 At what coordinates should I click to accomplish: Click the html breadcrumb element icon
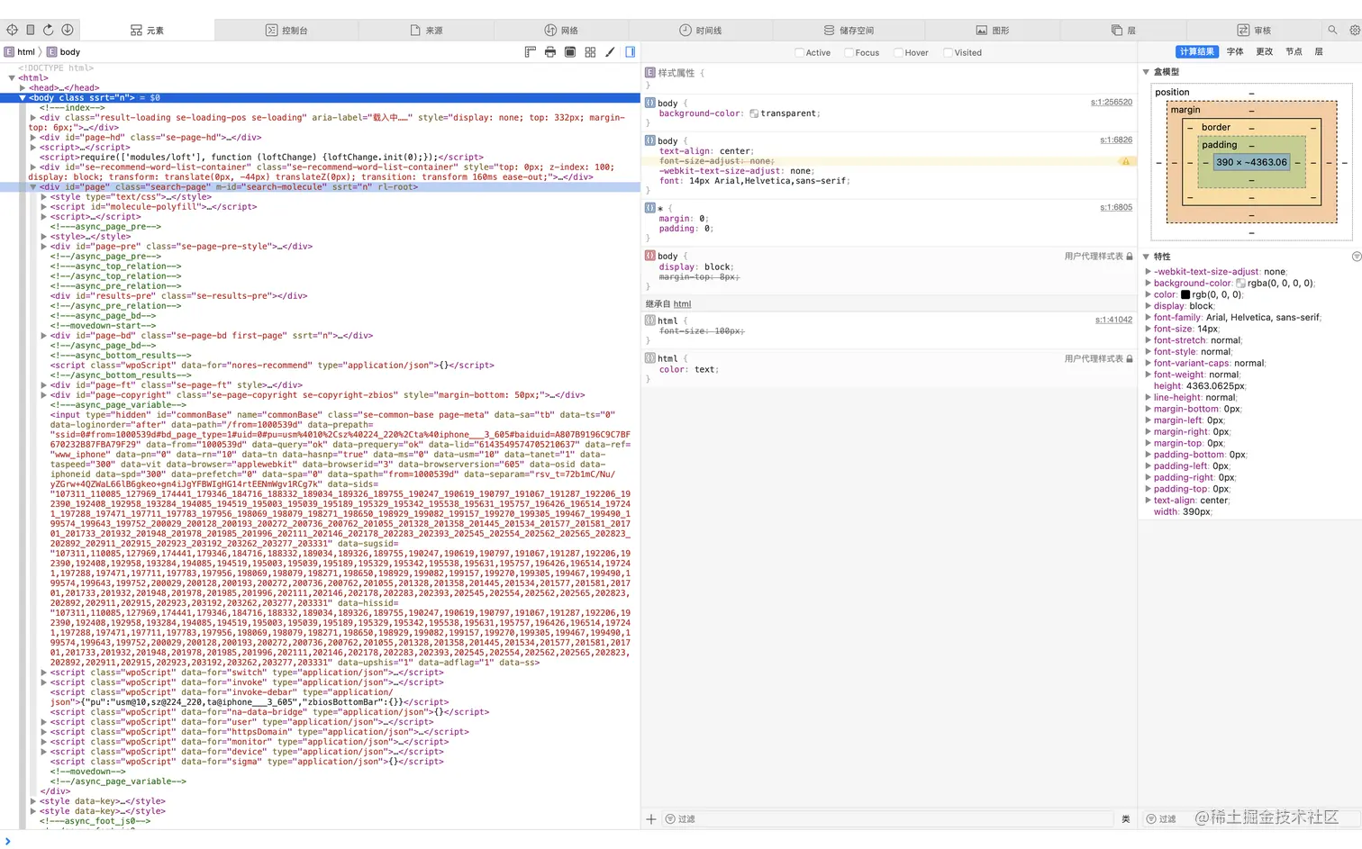(9, 52)
